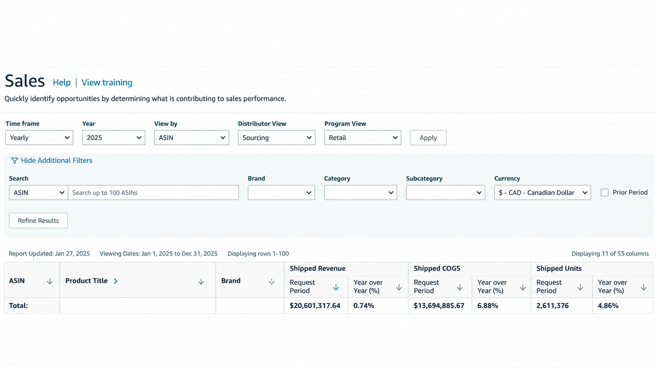Sort Shipped Revenue Year over Year arrow
Screen dimensions: 657x370
[x=399, y=287]
